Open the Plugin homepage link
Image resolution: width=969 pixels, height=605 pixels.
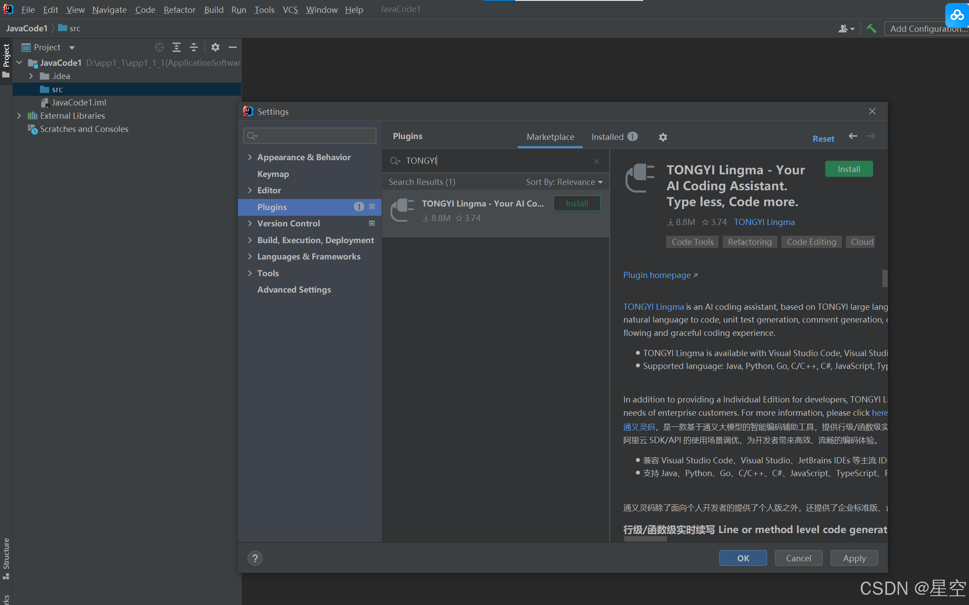(x=657, y=275)
